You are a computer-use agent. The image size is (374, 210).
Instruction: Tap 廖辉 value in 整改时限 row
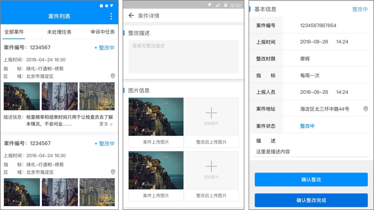click(x=305, y=59)
